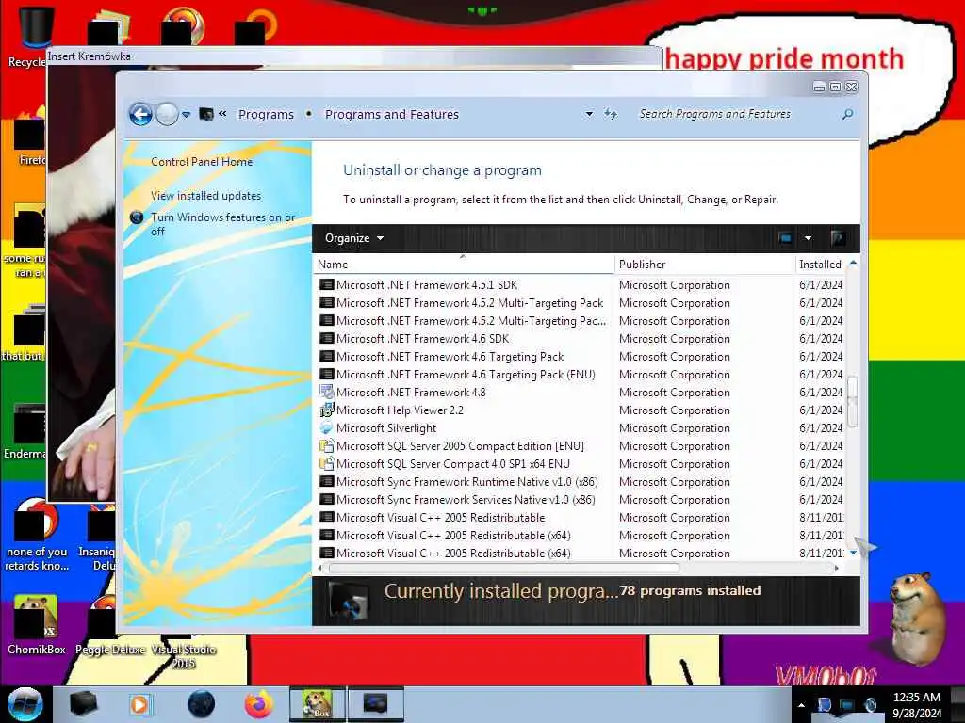The image size is (965, 723).
Task: Open the Windows Start orb
Action: 25,704
